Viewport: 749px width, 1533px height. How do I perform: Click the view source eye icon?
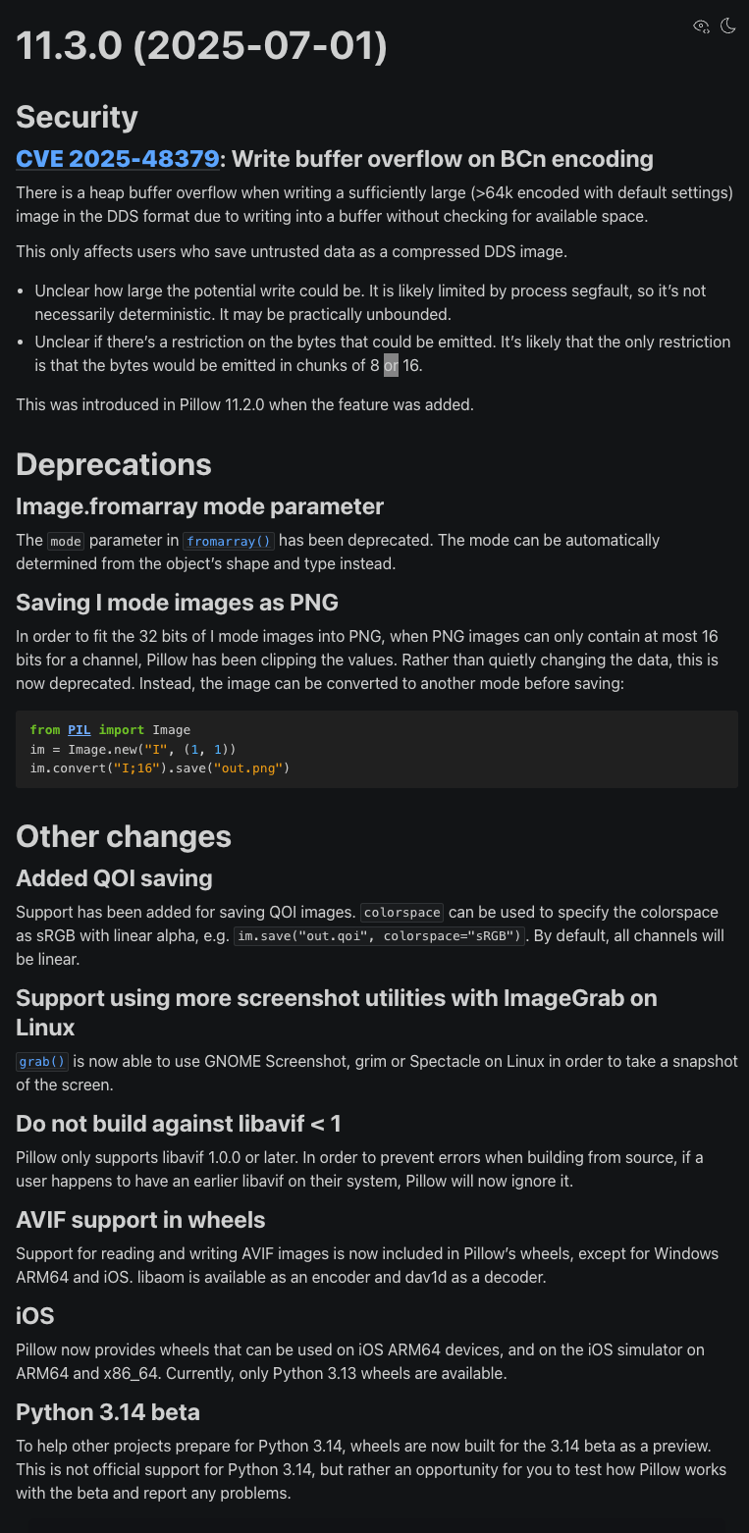point(701,26)
